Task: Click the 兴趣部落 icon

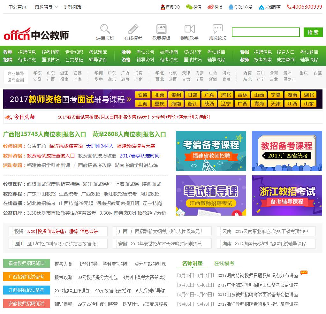Action: point(261,7)
